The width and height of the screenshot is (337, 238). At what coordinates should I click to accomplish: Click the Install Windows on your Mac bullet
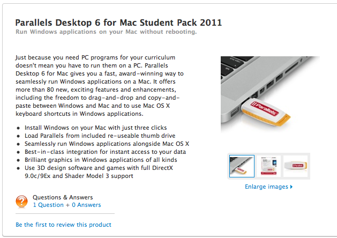pyautogui.click(x=95, y=128)
